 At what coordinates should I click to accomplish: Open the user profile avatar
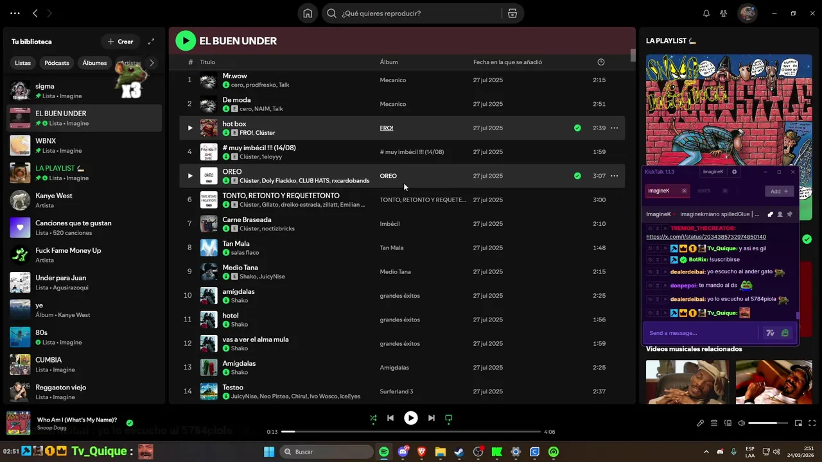point(747,13)
